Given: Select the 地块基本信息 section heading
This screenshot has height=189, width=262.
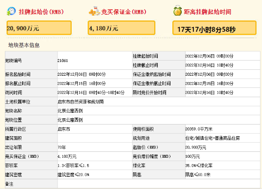Looking at the screenshot, I should (x=24, y=45).
